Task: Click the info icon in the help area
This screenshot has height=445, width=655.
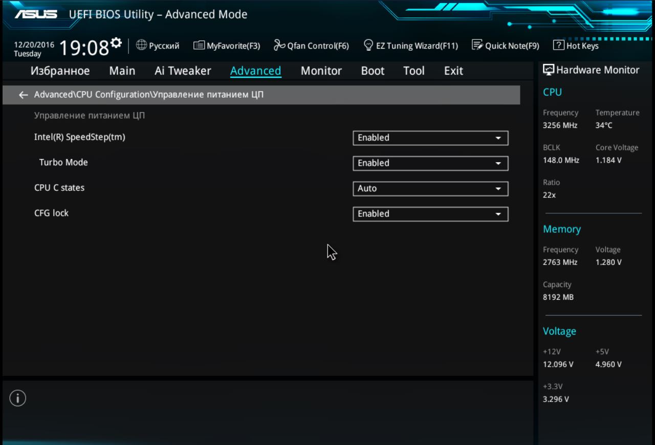Action: [x=17, y=398]
